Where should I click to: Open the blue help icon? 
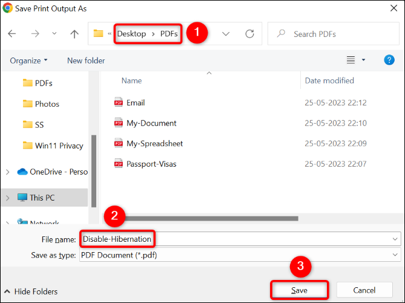(x=389, y=60)
